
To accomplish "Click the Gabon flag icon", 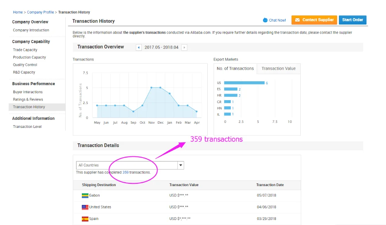I will [x=85, y=195].
